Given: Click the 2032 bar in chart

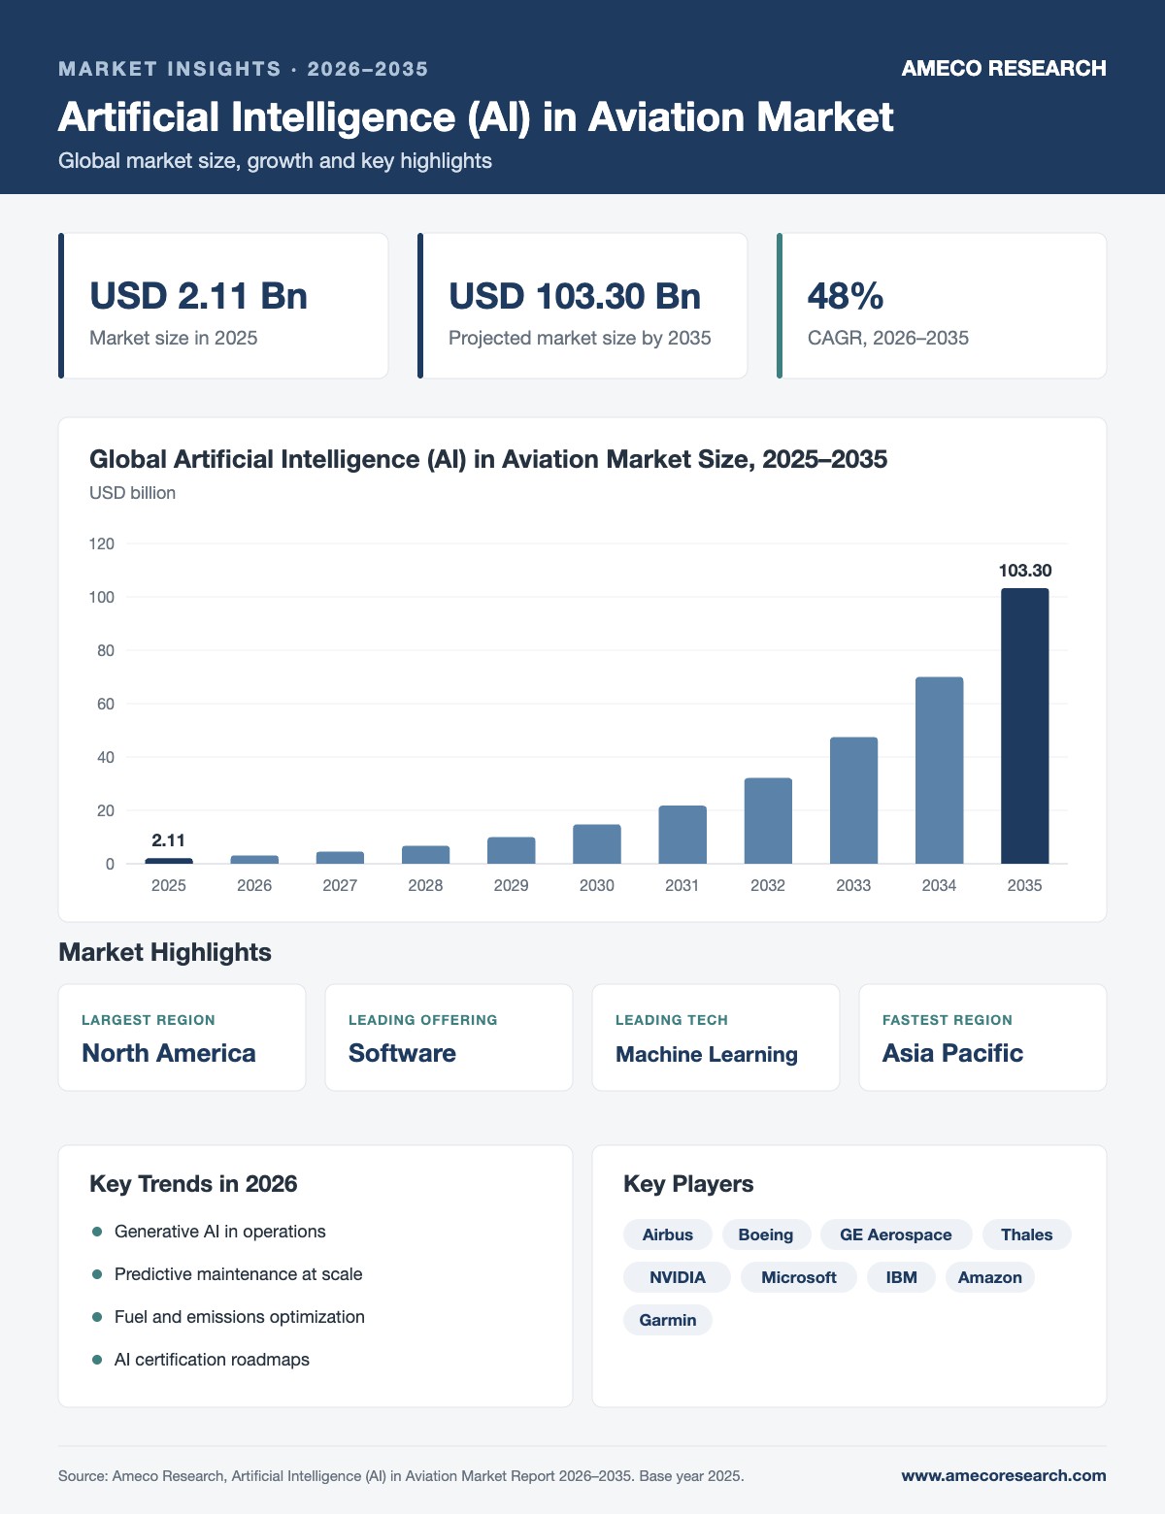Looking at the screenshot, I should point(768,821).
